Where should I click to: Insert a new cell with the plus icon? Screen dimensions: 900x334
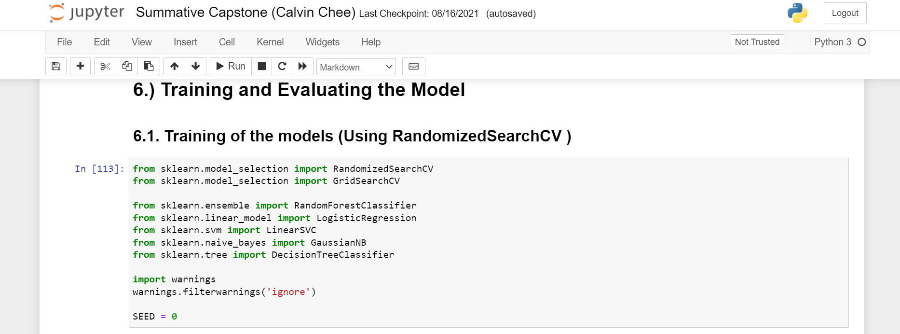(x=80, y=66)
